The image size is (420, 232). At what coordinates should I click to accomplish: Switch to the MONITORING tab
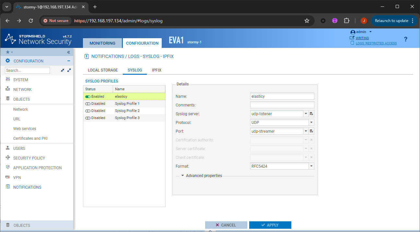(x=102, y=43)
